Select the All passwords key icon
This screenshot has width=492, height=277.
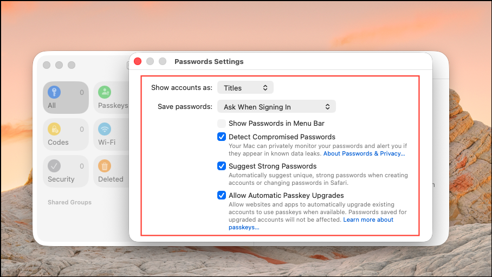pos(54,92)
